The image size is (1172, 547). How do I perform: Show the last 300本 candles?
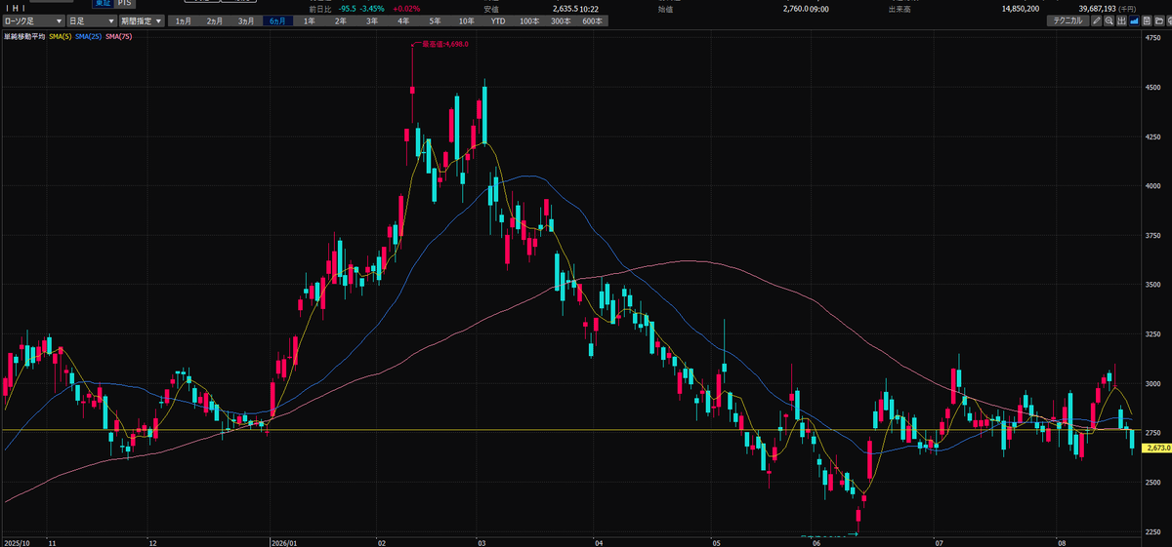pyautogui.click(x=561, y=20)
